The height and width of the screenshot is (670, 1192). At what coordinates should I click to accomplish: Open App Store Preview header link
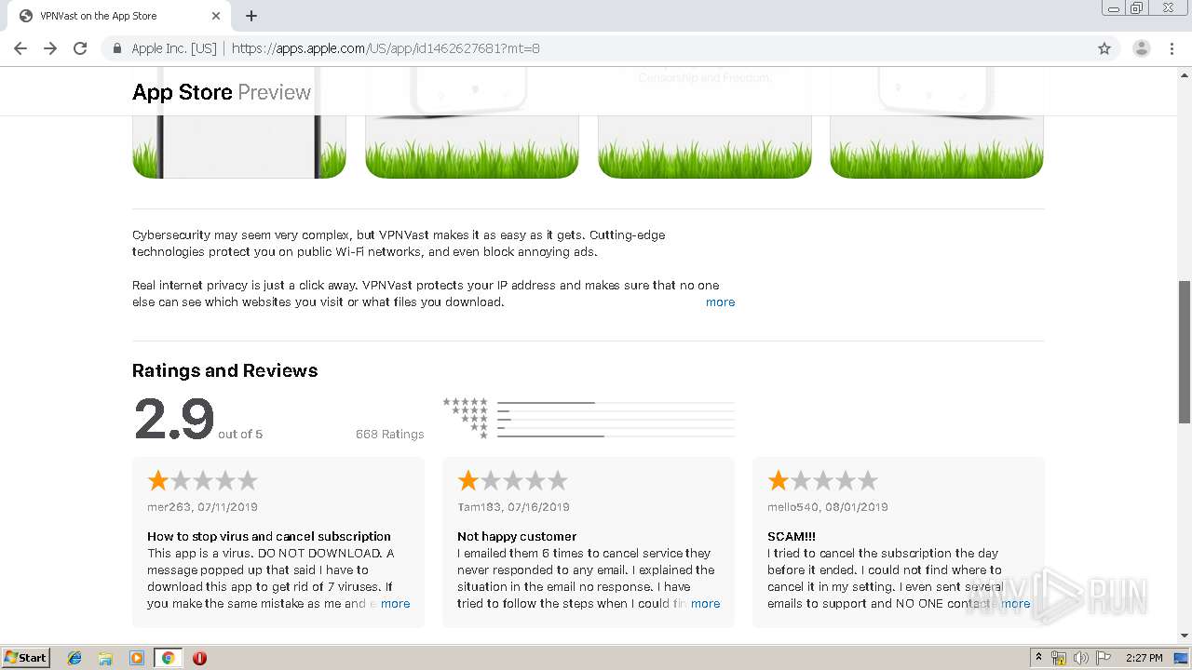222,92
